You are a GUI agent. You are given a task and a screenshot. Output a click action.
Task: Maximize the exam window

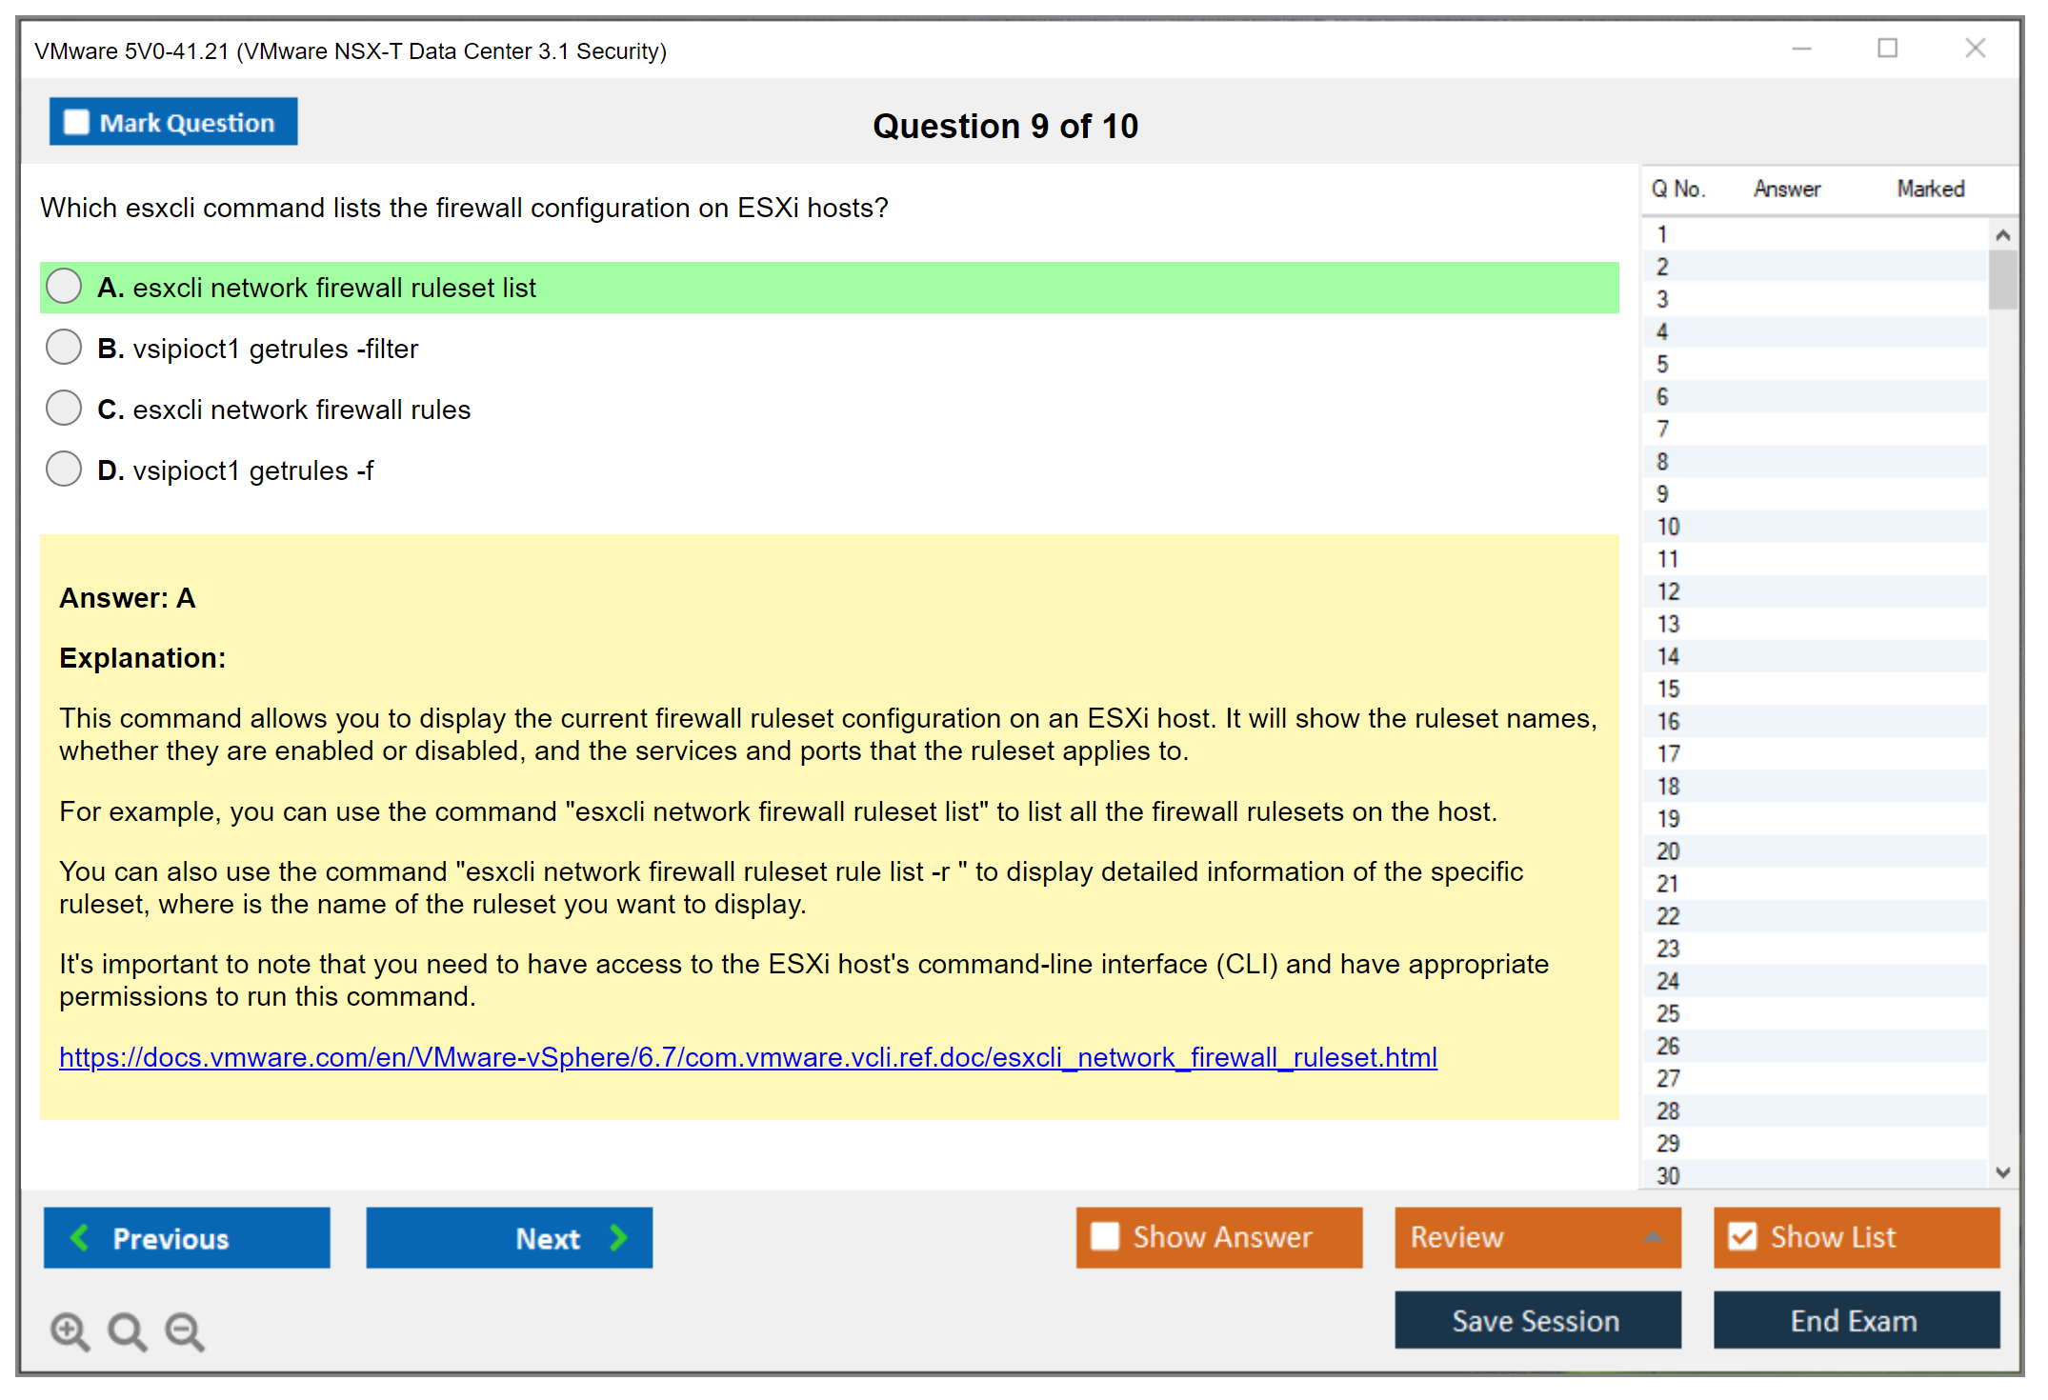point(1887,49)
